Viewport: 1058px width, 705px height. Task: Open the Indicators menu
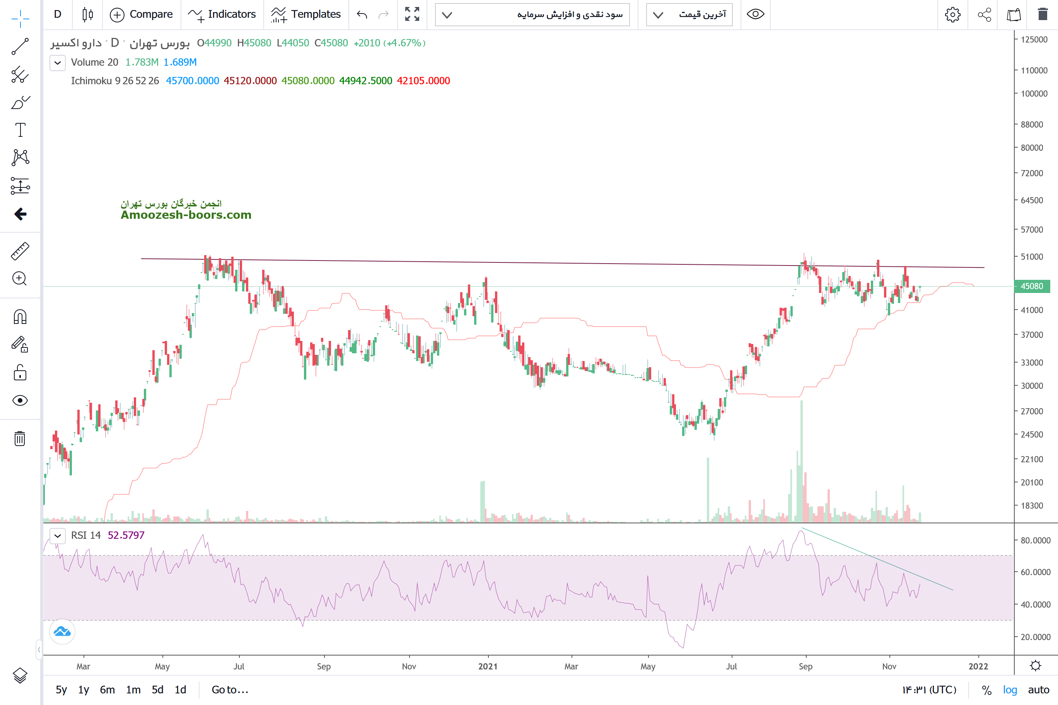tap(222, 14)
